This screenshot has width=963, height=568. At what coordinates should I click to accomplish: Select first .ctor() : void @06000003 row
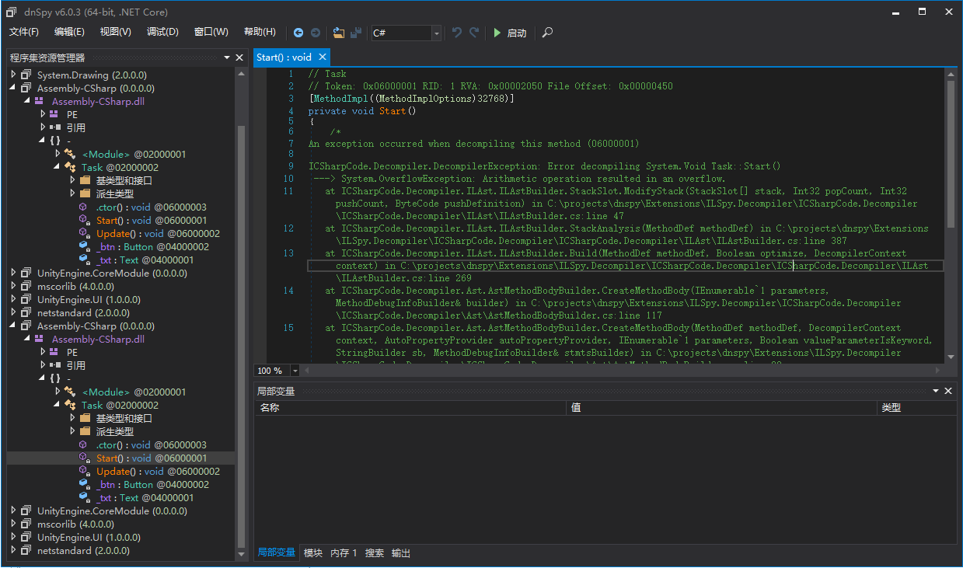151,207
